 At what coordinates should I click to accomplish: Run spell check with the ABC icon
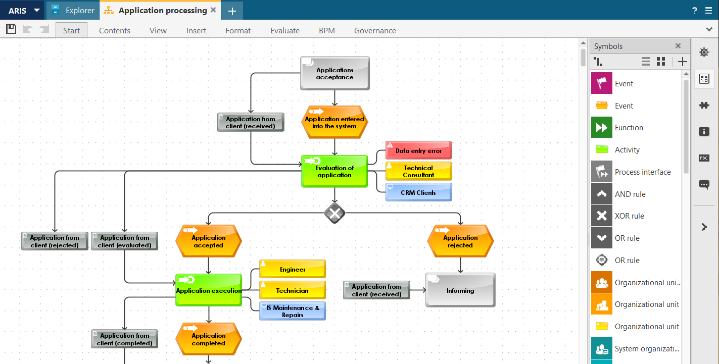pyautogui.click(x=704, y=158)
